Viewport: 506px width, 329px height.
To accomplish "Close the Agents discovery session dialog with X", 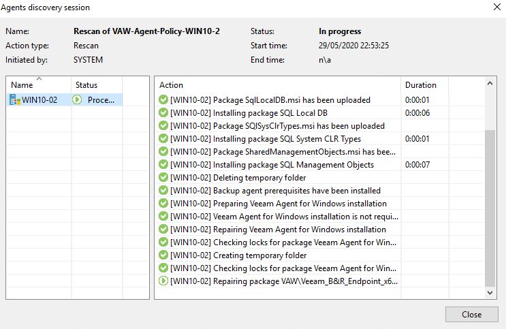I will (x=497, y=7).
